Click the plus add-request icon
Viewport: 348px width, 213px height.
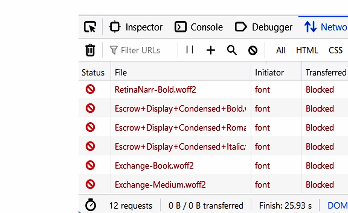point(211,50)
